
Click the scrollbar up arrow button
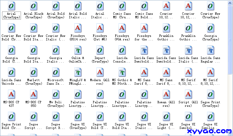(230, 3)
